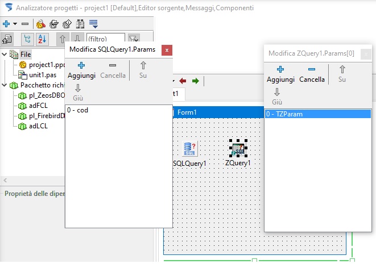Click the green forward navigation arrow
The height and width of the screenshot is (272, 376).
196,81
